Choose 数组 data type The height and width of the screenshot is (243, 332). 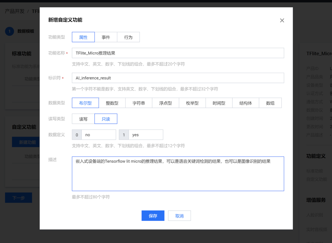coord(270,103)
